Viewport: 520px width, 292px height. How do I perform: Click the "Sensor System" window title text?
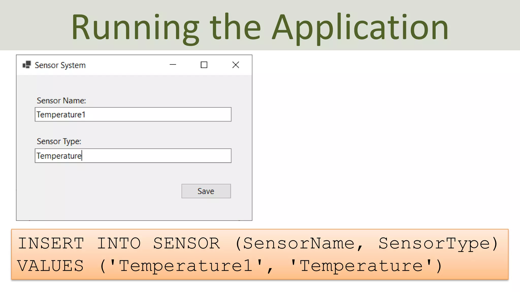[60, 65]
